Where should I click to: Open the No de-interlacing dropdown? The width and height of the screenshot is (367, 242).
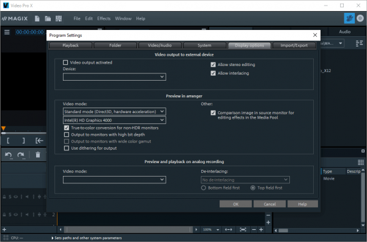click(x=245, y=180)
